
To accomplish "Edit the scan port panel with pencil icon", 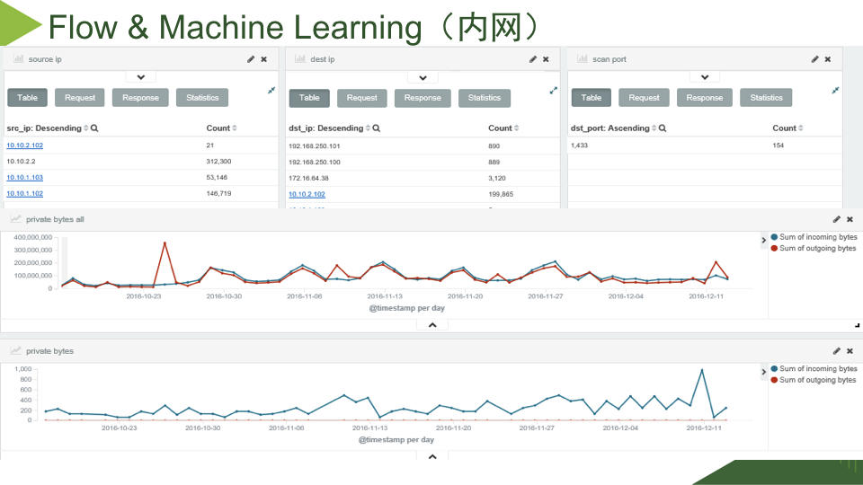I will point(814,59).
